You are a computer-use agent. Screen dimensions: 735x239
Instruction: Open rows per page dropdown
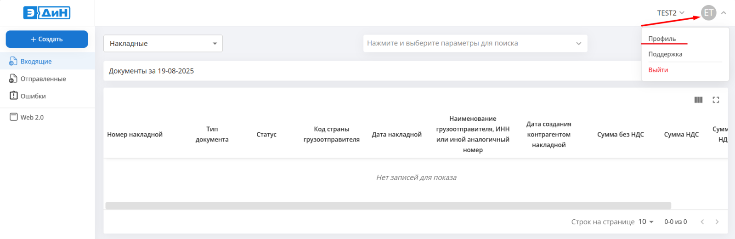pos(646,222)
